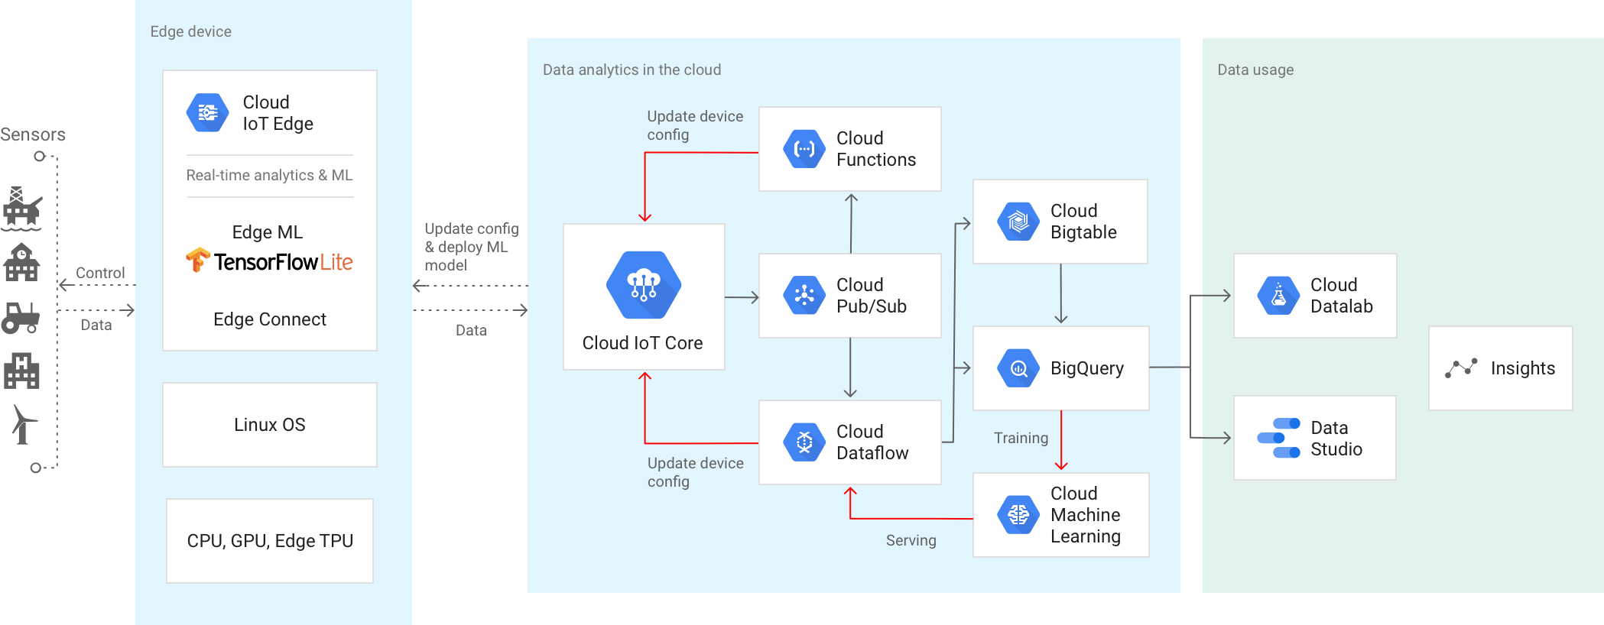Screen dimensions: 1604x625
Task: Click the Linux OS box
Action: 270,425
